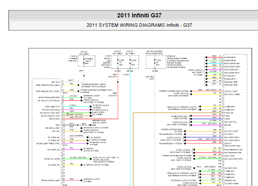This screenshot has height=186, width=258.
Task: Click the 'M122' connector label
Action: [x=219, y=185]
